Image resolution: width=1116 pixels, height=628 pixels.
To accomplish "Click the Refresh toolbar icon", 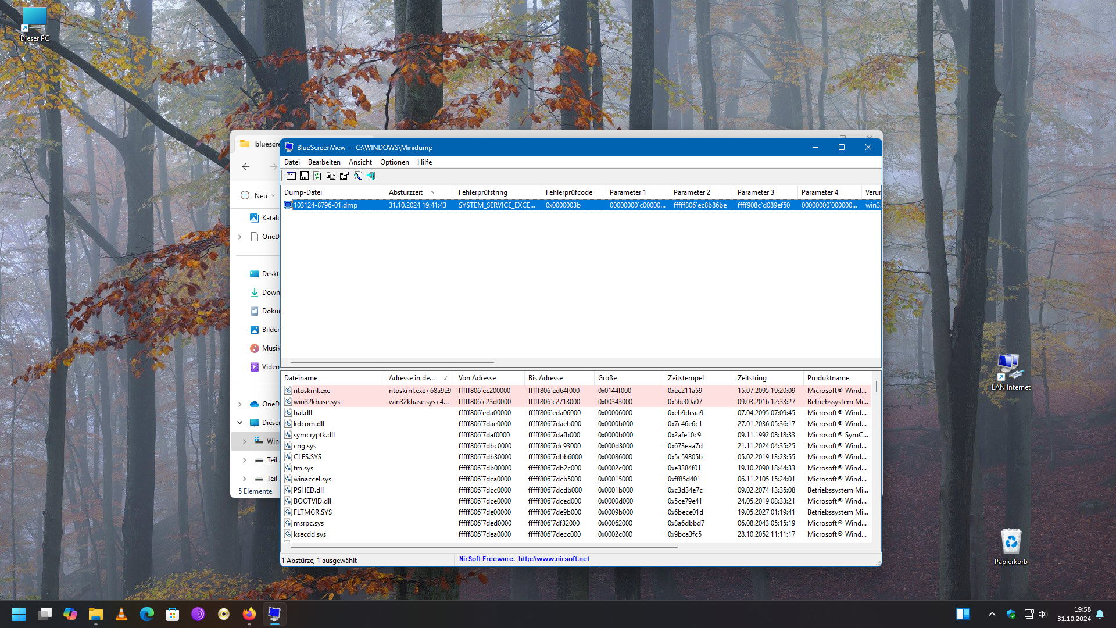I will tap(317, 176).
